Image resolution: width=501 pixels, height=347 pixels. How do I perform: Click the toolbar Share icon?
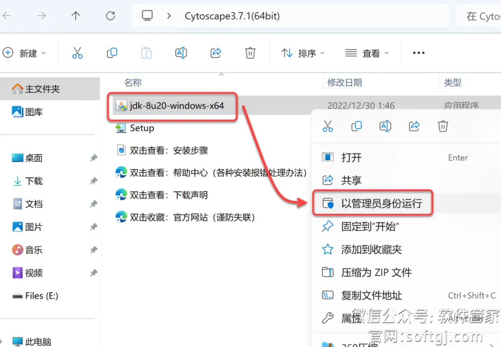[216, 53]
